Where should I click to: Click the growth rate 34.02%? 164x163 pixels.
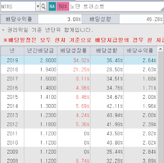tap(81, 61)
